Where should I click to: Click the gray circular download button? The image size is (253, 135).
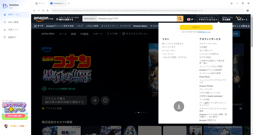(179, 107)
